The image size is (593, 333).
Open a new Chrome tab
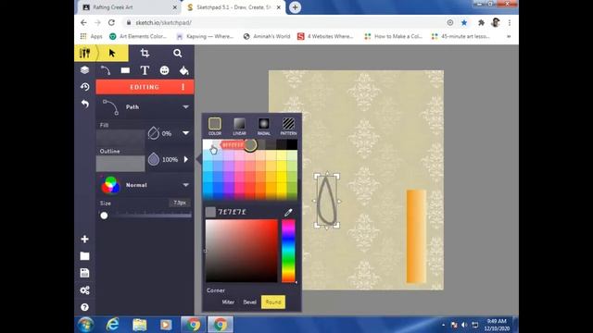295,7
